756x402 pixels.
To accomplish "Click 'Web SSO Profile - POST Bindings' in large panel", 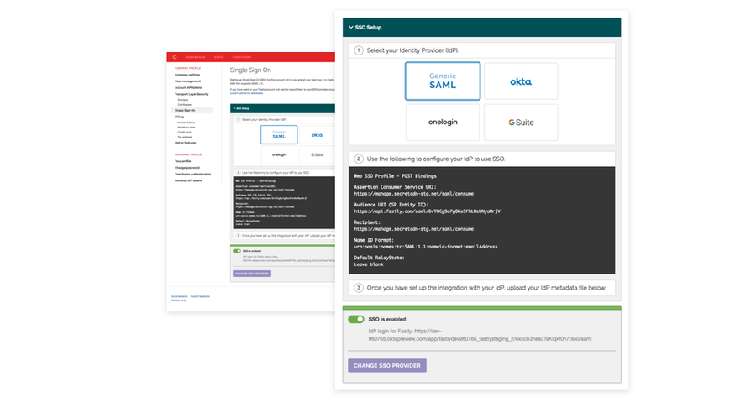I will (396, 176).
